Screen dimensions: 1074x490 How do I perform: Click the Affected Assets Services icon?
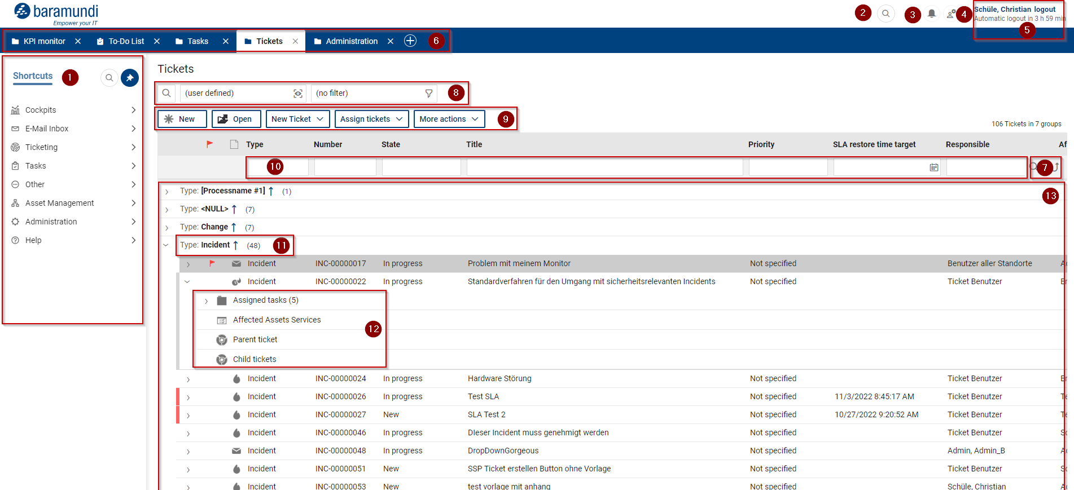222,320
